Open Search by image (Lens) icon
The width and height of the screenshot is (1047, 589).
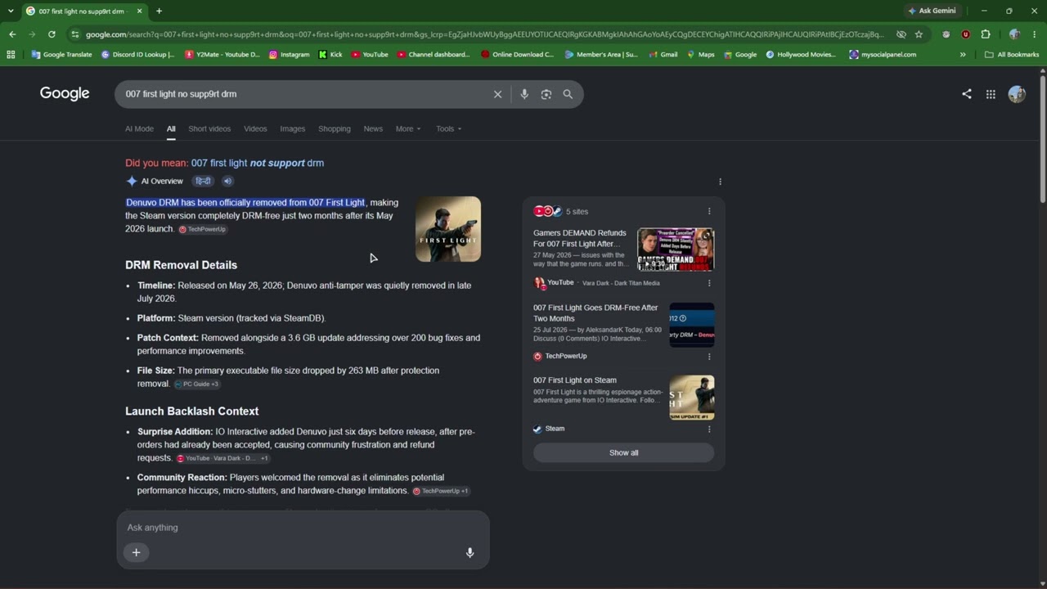(546, 94)
